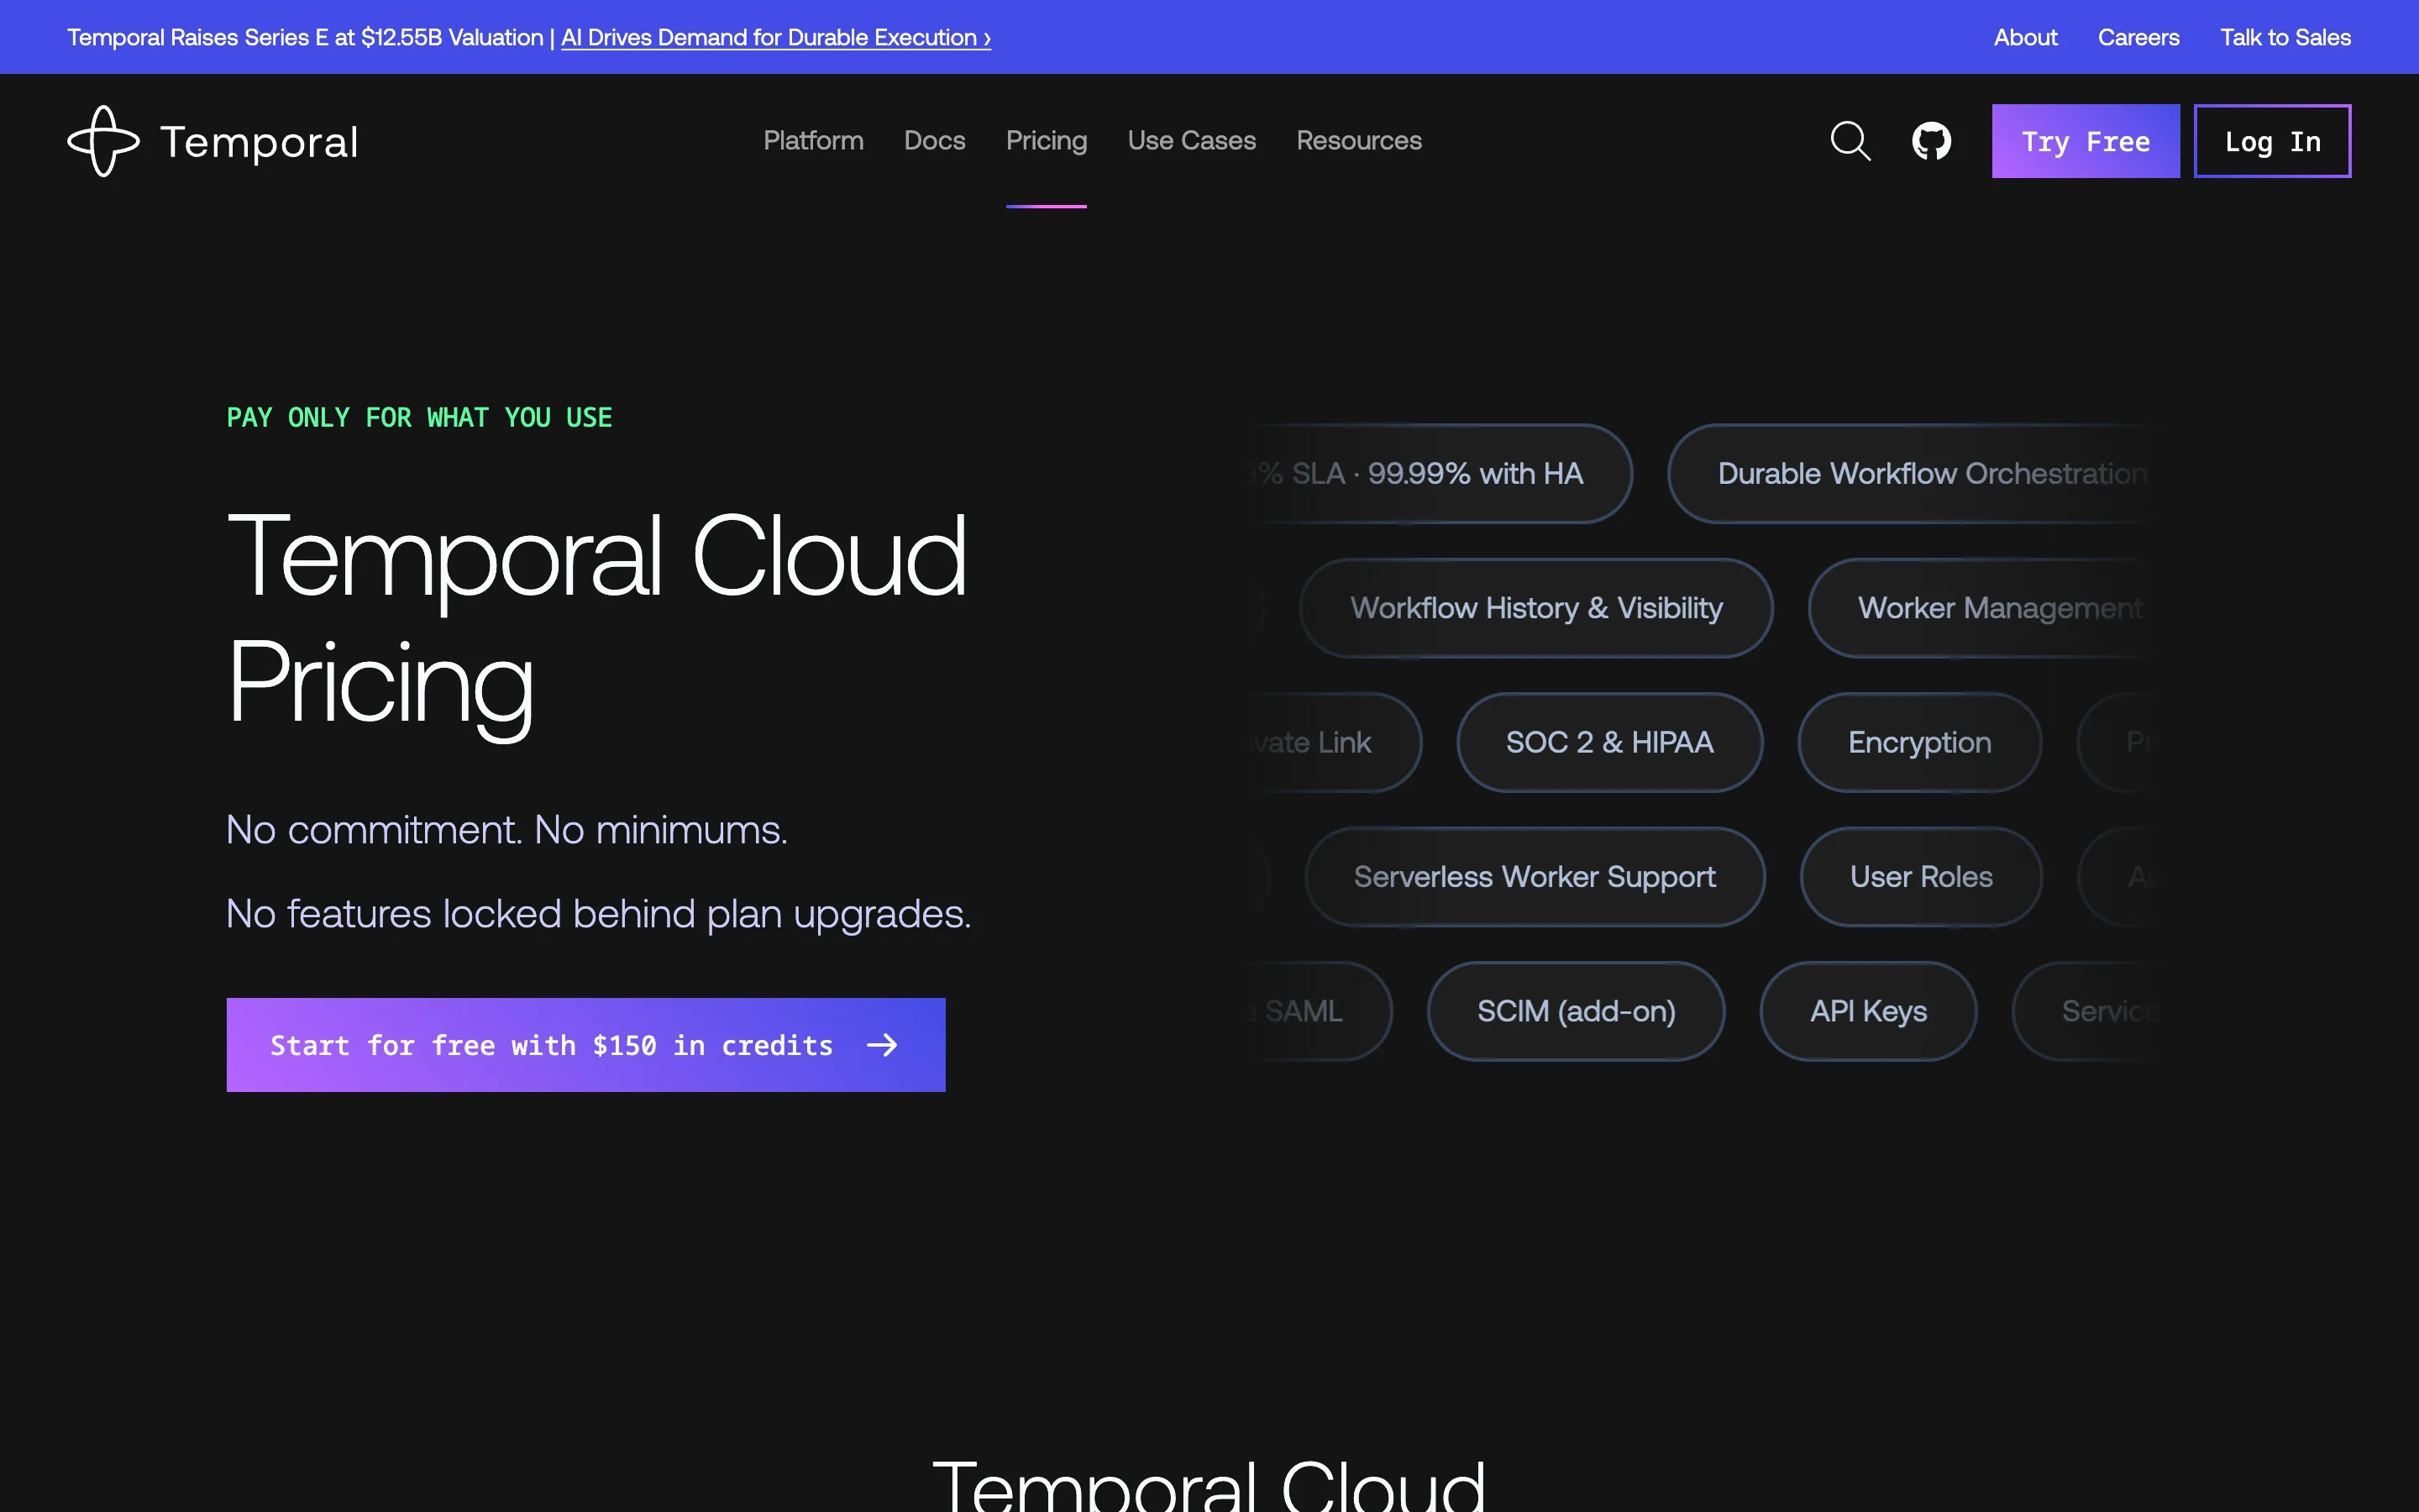This screenshot has height=1512, width=2419.
Task: Click the Try Free button
Action: (2086, 141)
